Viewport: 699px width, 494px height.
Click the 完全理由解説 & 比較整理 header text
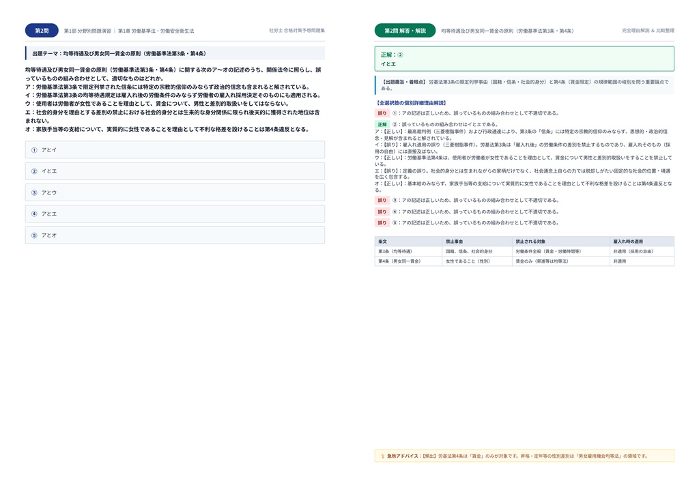(x=648, y=30)
